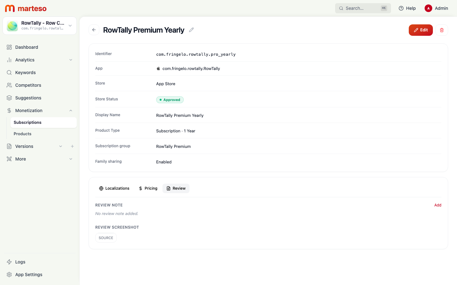Delete subscription with trash icon
This screenshot has height=285, width=457.
pyautogui.click(x=442, y=30)
